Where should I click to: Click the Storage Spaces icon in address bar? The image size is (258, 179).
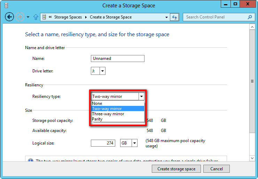[x=44, y=17]
